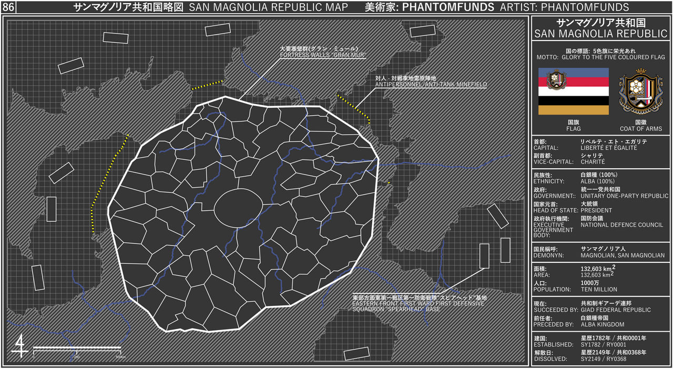Click the Japanese title サンマグノリア共和国略図
673x369 pixels.
point(129,7)
